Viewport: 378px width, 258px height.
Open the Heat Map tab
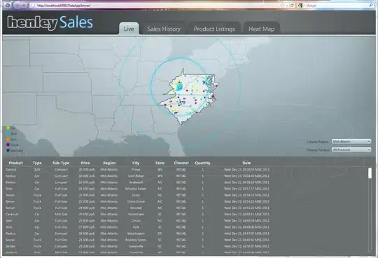pyautogui.click(x=262, y=29)
